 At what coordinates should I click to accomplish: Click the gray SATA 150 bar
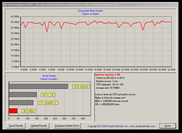[x=23, y=95]
